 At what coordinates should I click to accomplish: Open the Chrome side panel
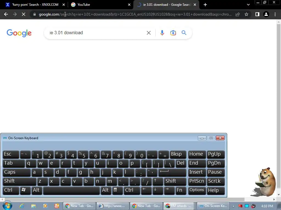[x=257, y=14]
